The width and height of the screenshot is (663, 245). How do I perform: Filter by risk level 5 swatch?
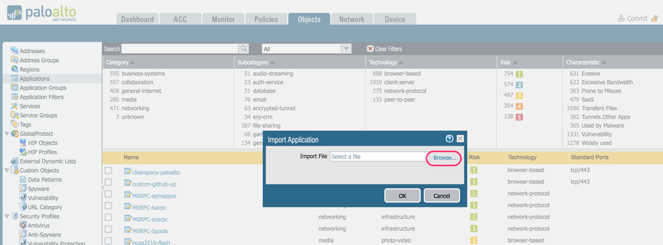519,117
